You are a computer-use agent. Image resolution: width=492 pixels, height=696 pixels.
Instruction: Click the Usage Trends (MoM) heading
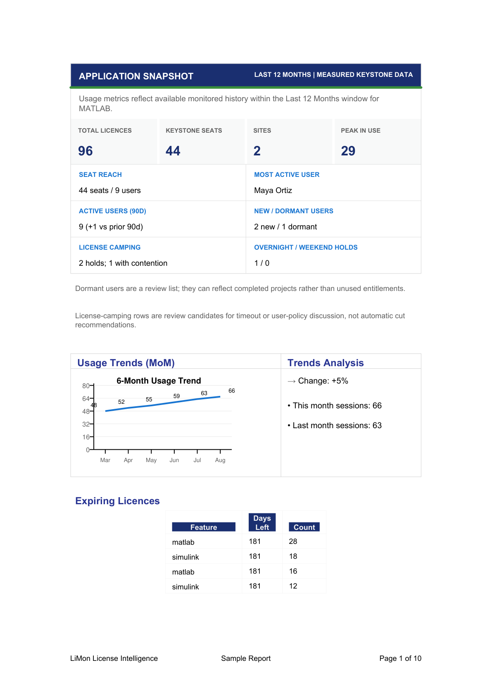[x=126, y=363]
